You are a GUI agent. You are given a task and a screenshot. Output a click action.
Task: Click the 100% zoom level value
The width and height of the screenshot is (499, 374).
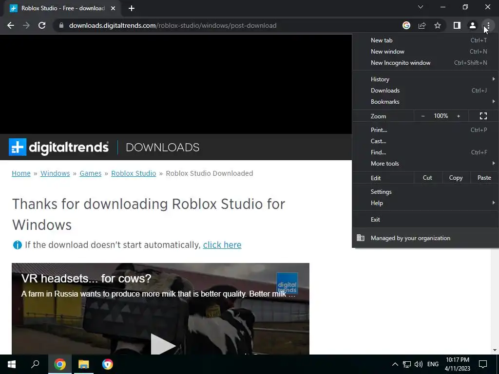coord(441,116)
